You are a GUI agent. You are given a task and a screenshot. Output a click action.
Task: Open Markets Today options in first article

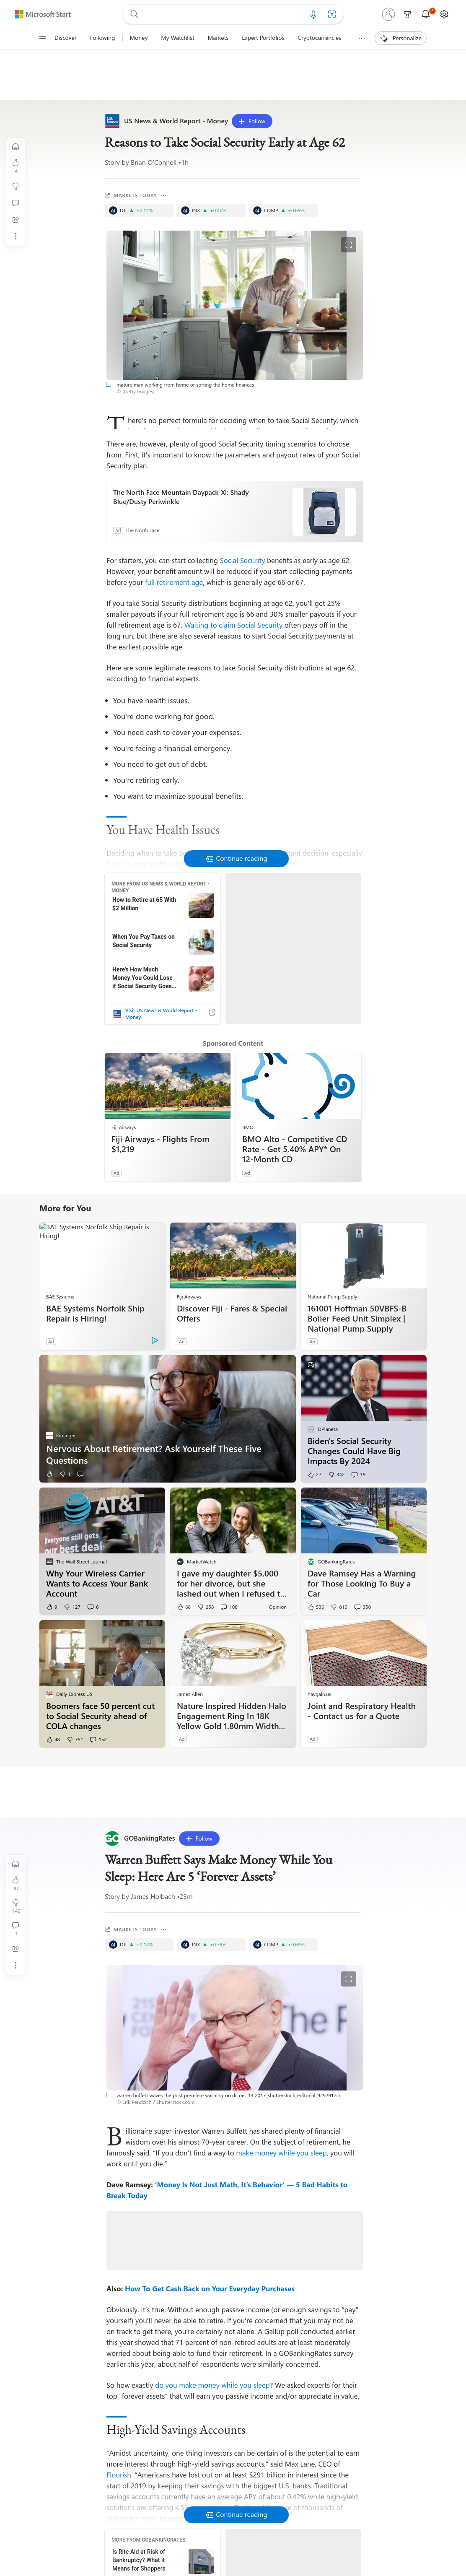(163, 195)
